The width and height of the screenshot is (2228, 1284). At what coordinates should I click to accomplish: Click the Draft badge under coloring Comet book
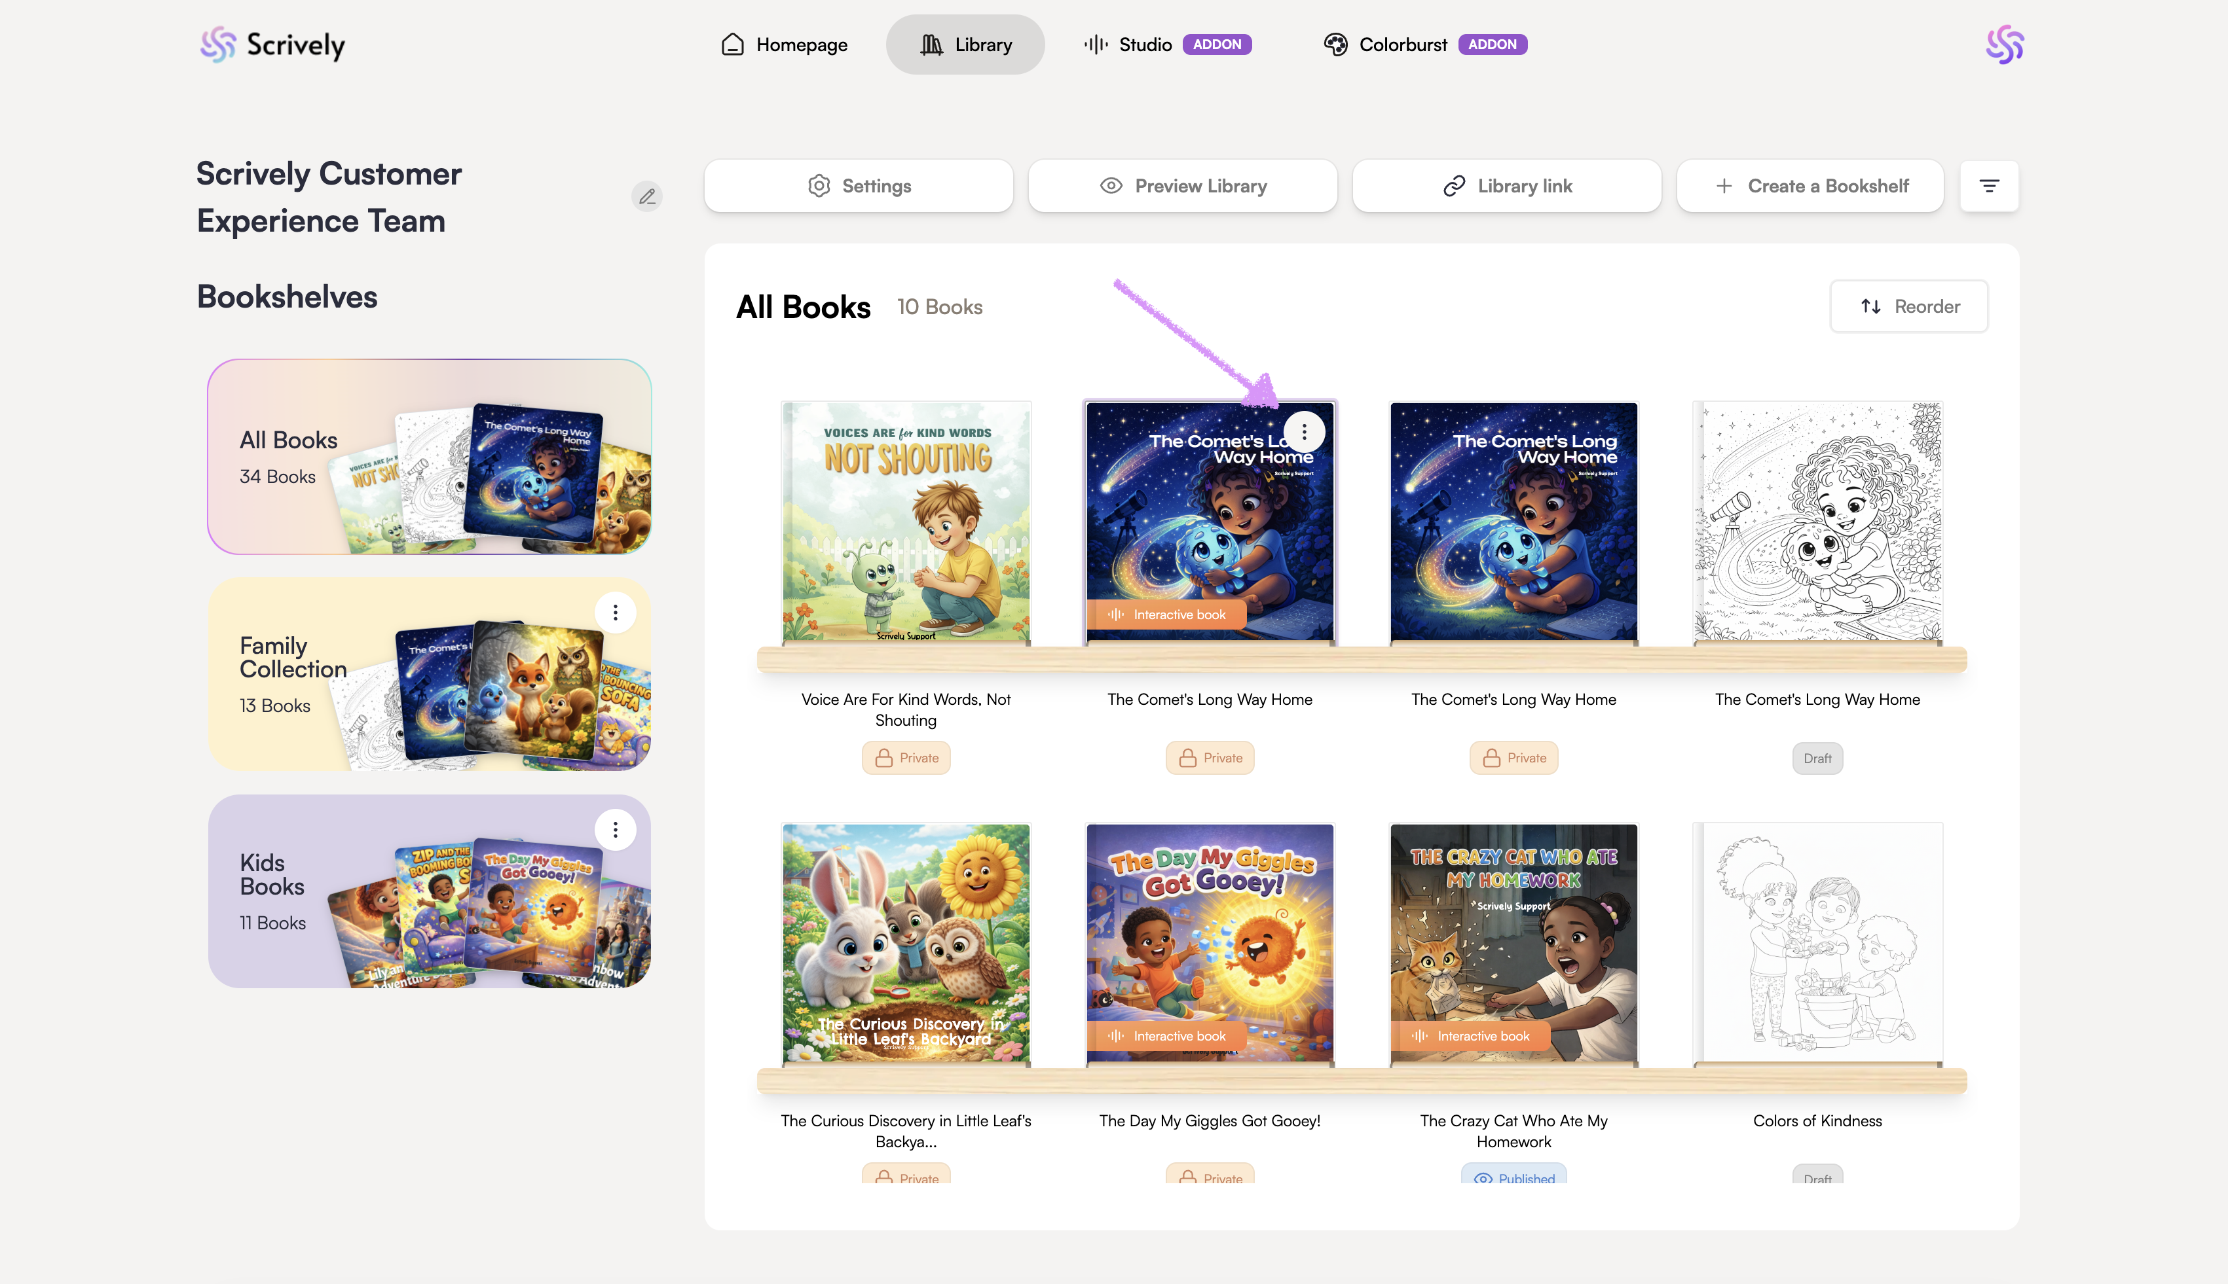click(x=1817, y=758)
